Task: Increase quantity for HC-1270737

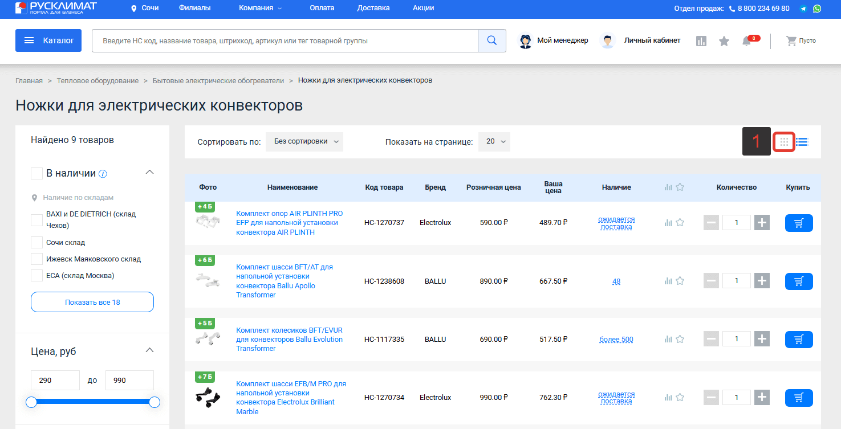Action: coord(762,223)
